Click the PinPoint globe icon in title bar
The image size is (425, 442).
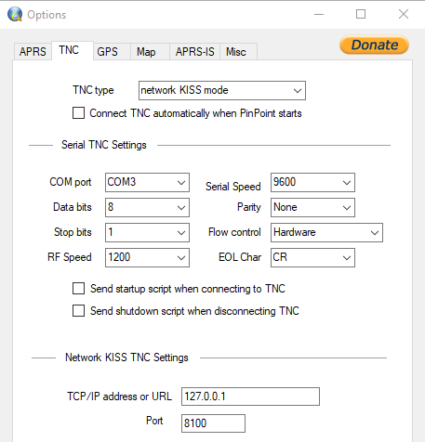(15, 14)
